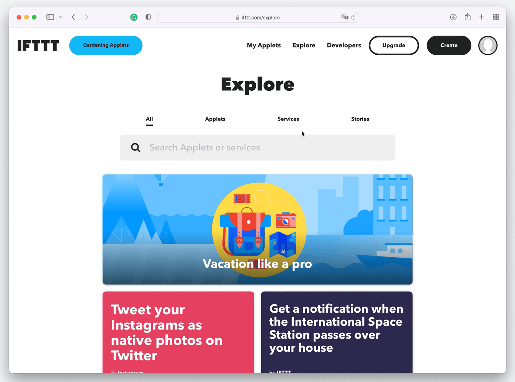Click the Grammarly extension icon

(x=134, y=17)
